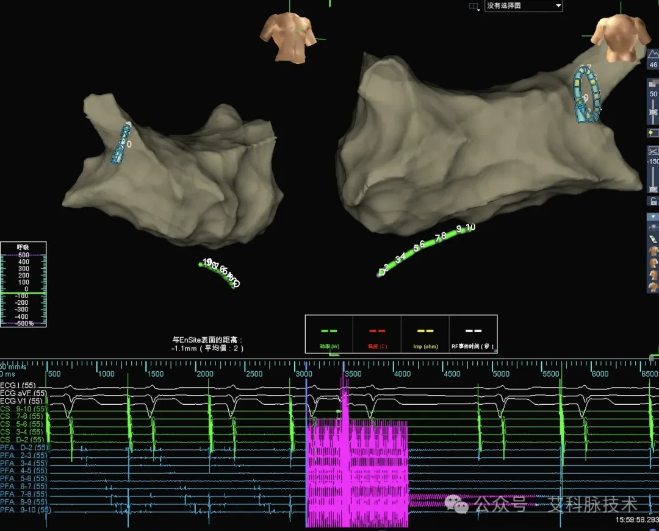The height and width of the screenshot is (531, 659).
Task: Click the catheter device icon in sidebar
Action: click(x=653, y=239)
